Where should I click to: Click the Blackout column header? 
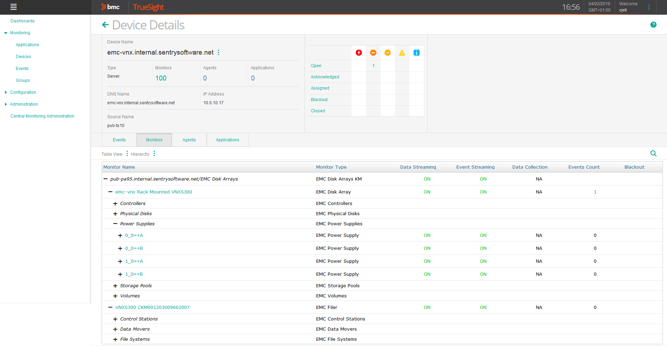click(634, 167)
